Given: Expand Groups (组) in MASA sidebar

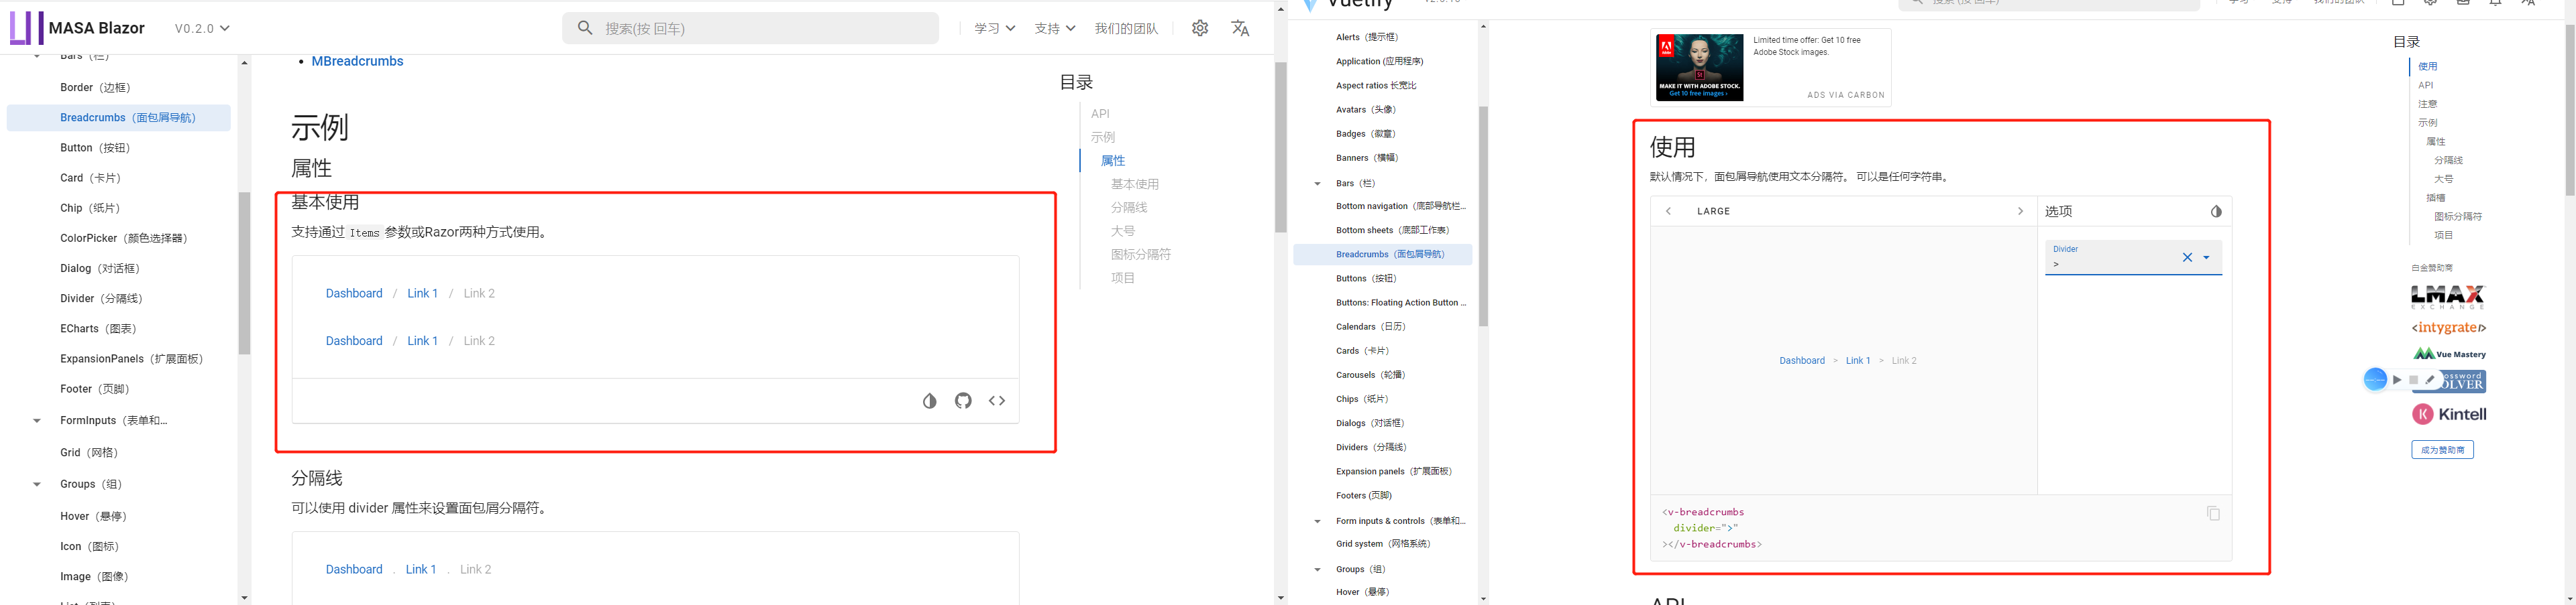Looking at the screenshot, I should (x=37, y=484).
